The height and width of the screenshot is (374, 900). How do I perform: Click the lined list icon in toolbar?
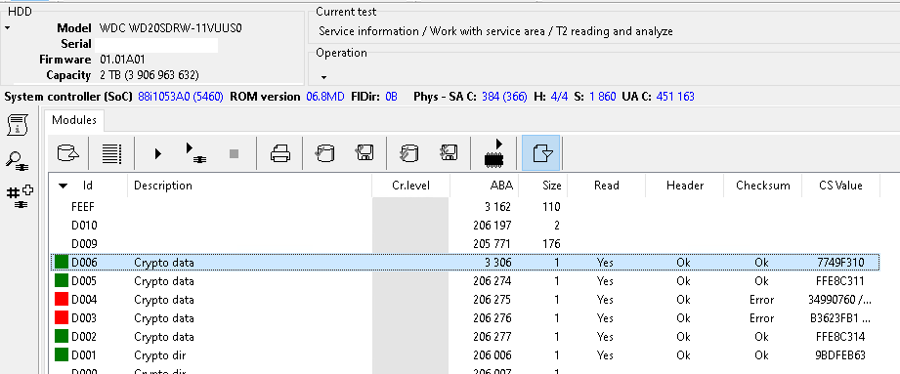(112, 153)
